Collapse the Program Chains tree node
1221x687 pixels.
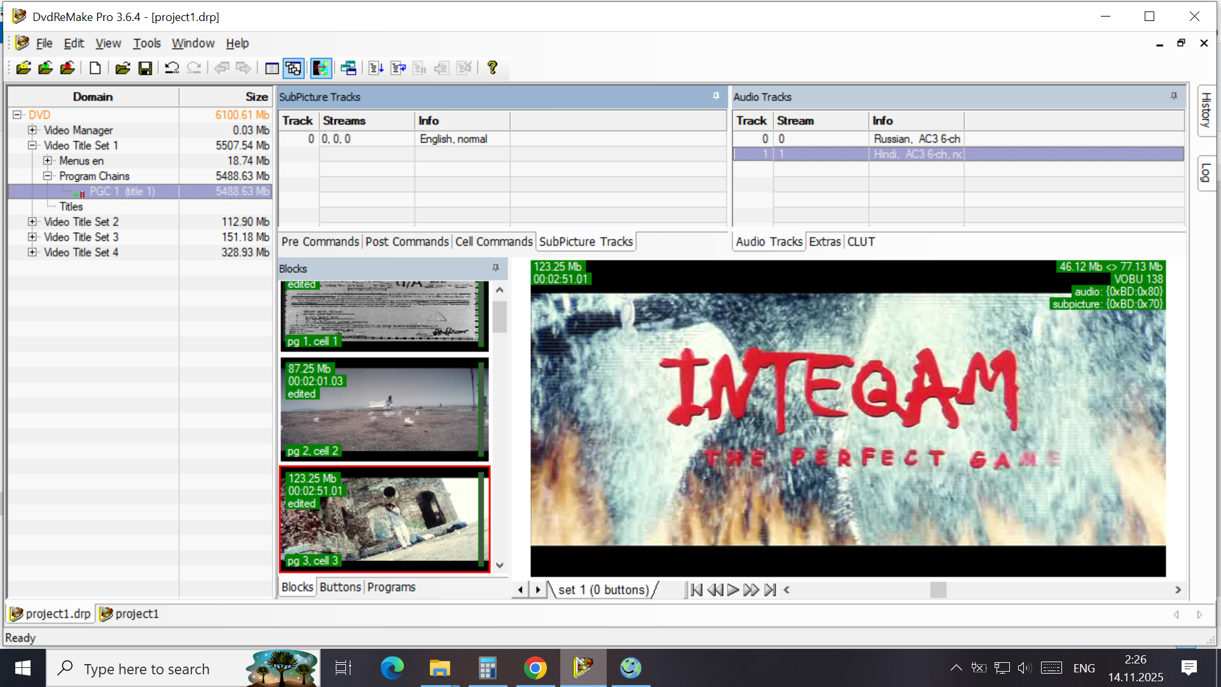coord(47,176)
